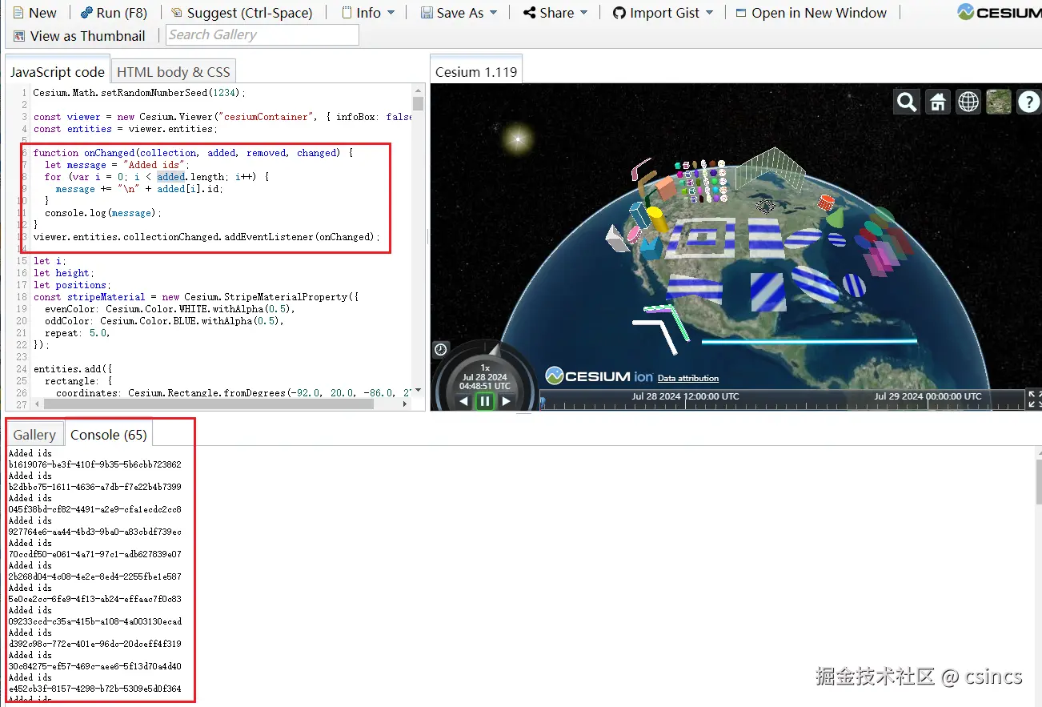Screen dimensions: 1042x707
Task: Click 'entities.add({' in the code
Action: click(73, 369)
